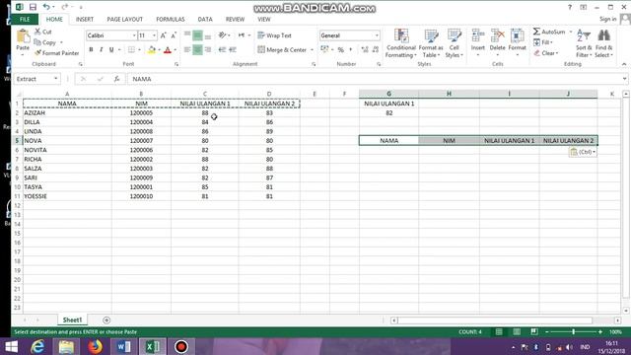
Task: Open the Paste Options (Ctrl) dropdown
Action: click(583, 152)
